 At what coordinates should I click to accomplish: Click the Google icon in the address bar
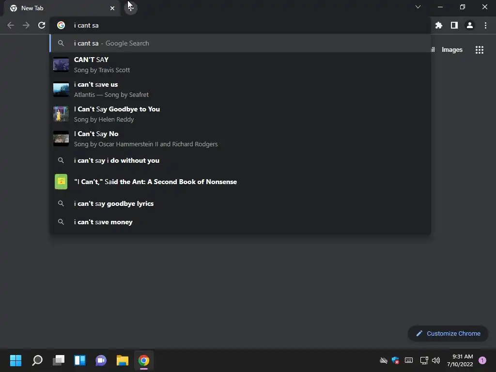pyautogui.click(x=61, y=25)
